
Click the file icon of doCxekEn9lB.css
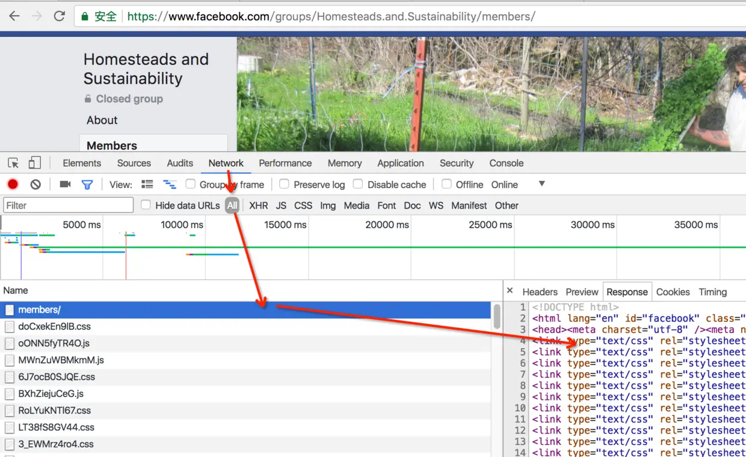tap(10, 327)
